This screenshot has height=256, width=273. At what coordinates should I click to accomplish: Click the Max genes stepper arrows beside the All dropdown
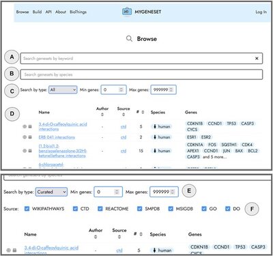[x=171, y=90]
